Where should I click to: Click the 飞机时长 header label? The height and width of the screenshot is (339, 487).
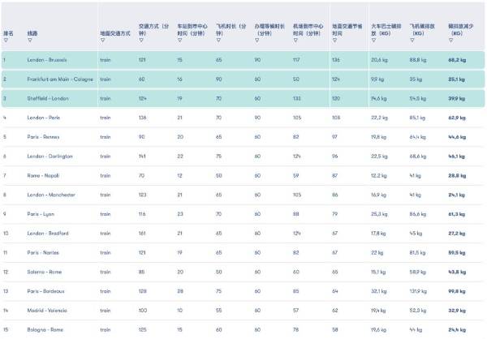(x=231, y=29)
